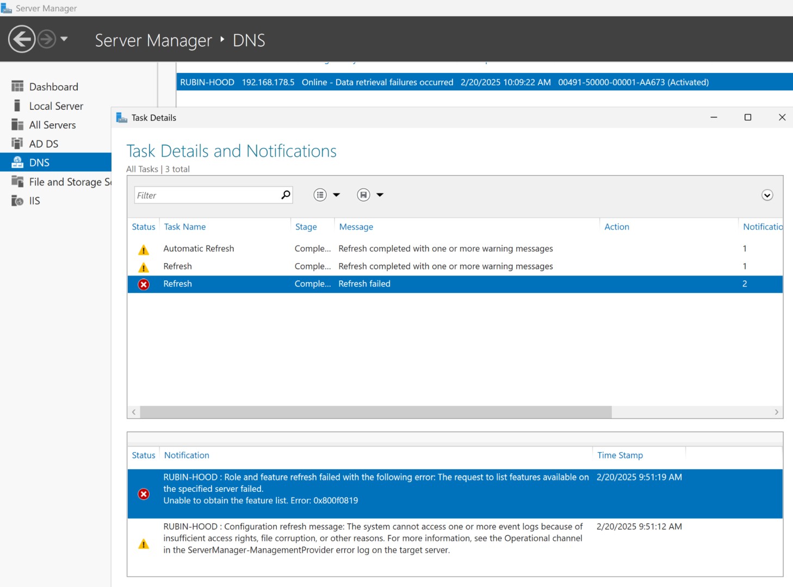Click error icon of failed Refresh task
This screenshot has width=793, height=587.
tap(144, 284)
